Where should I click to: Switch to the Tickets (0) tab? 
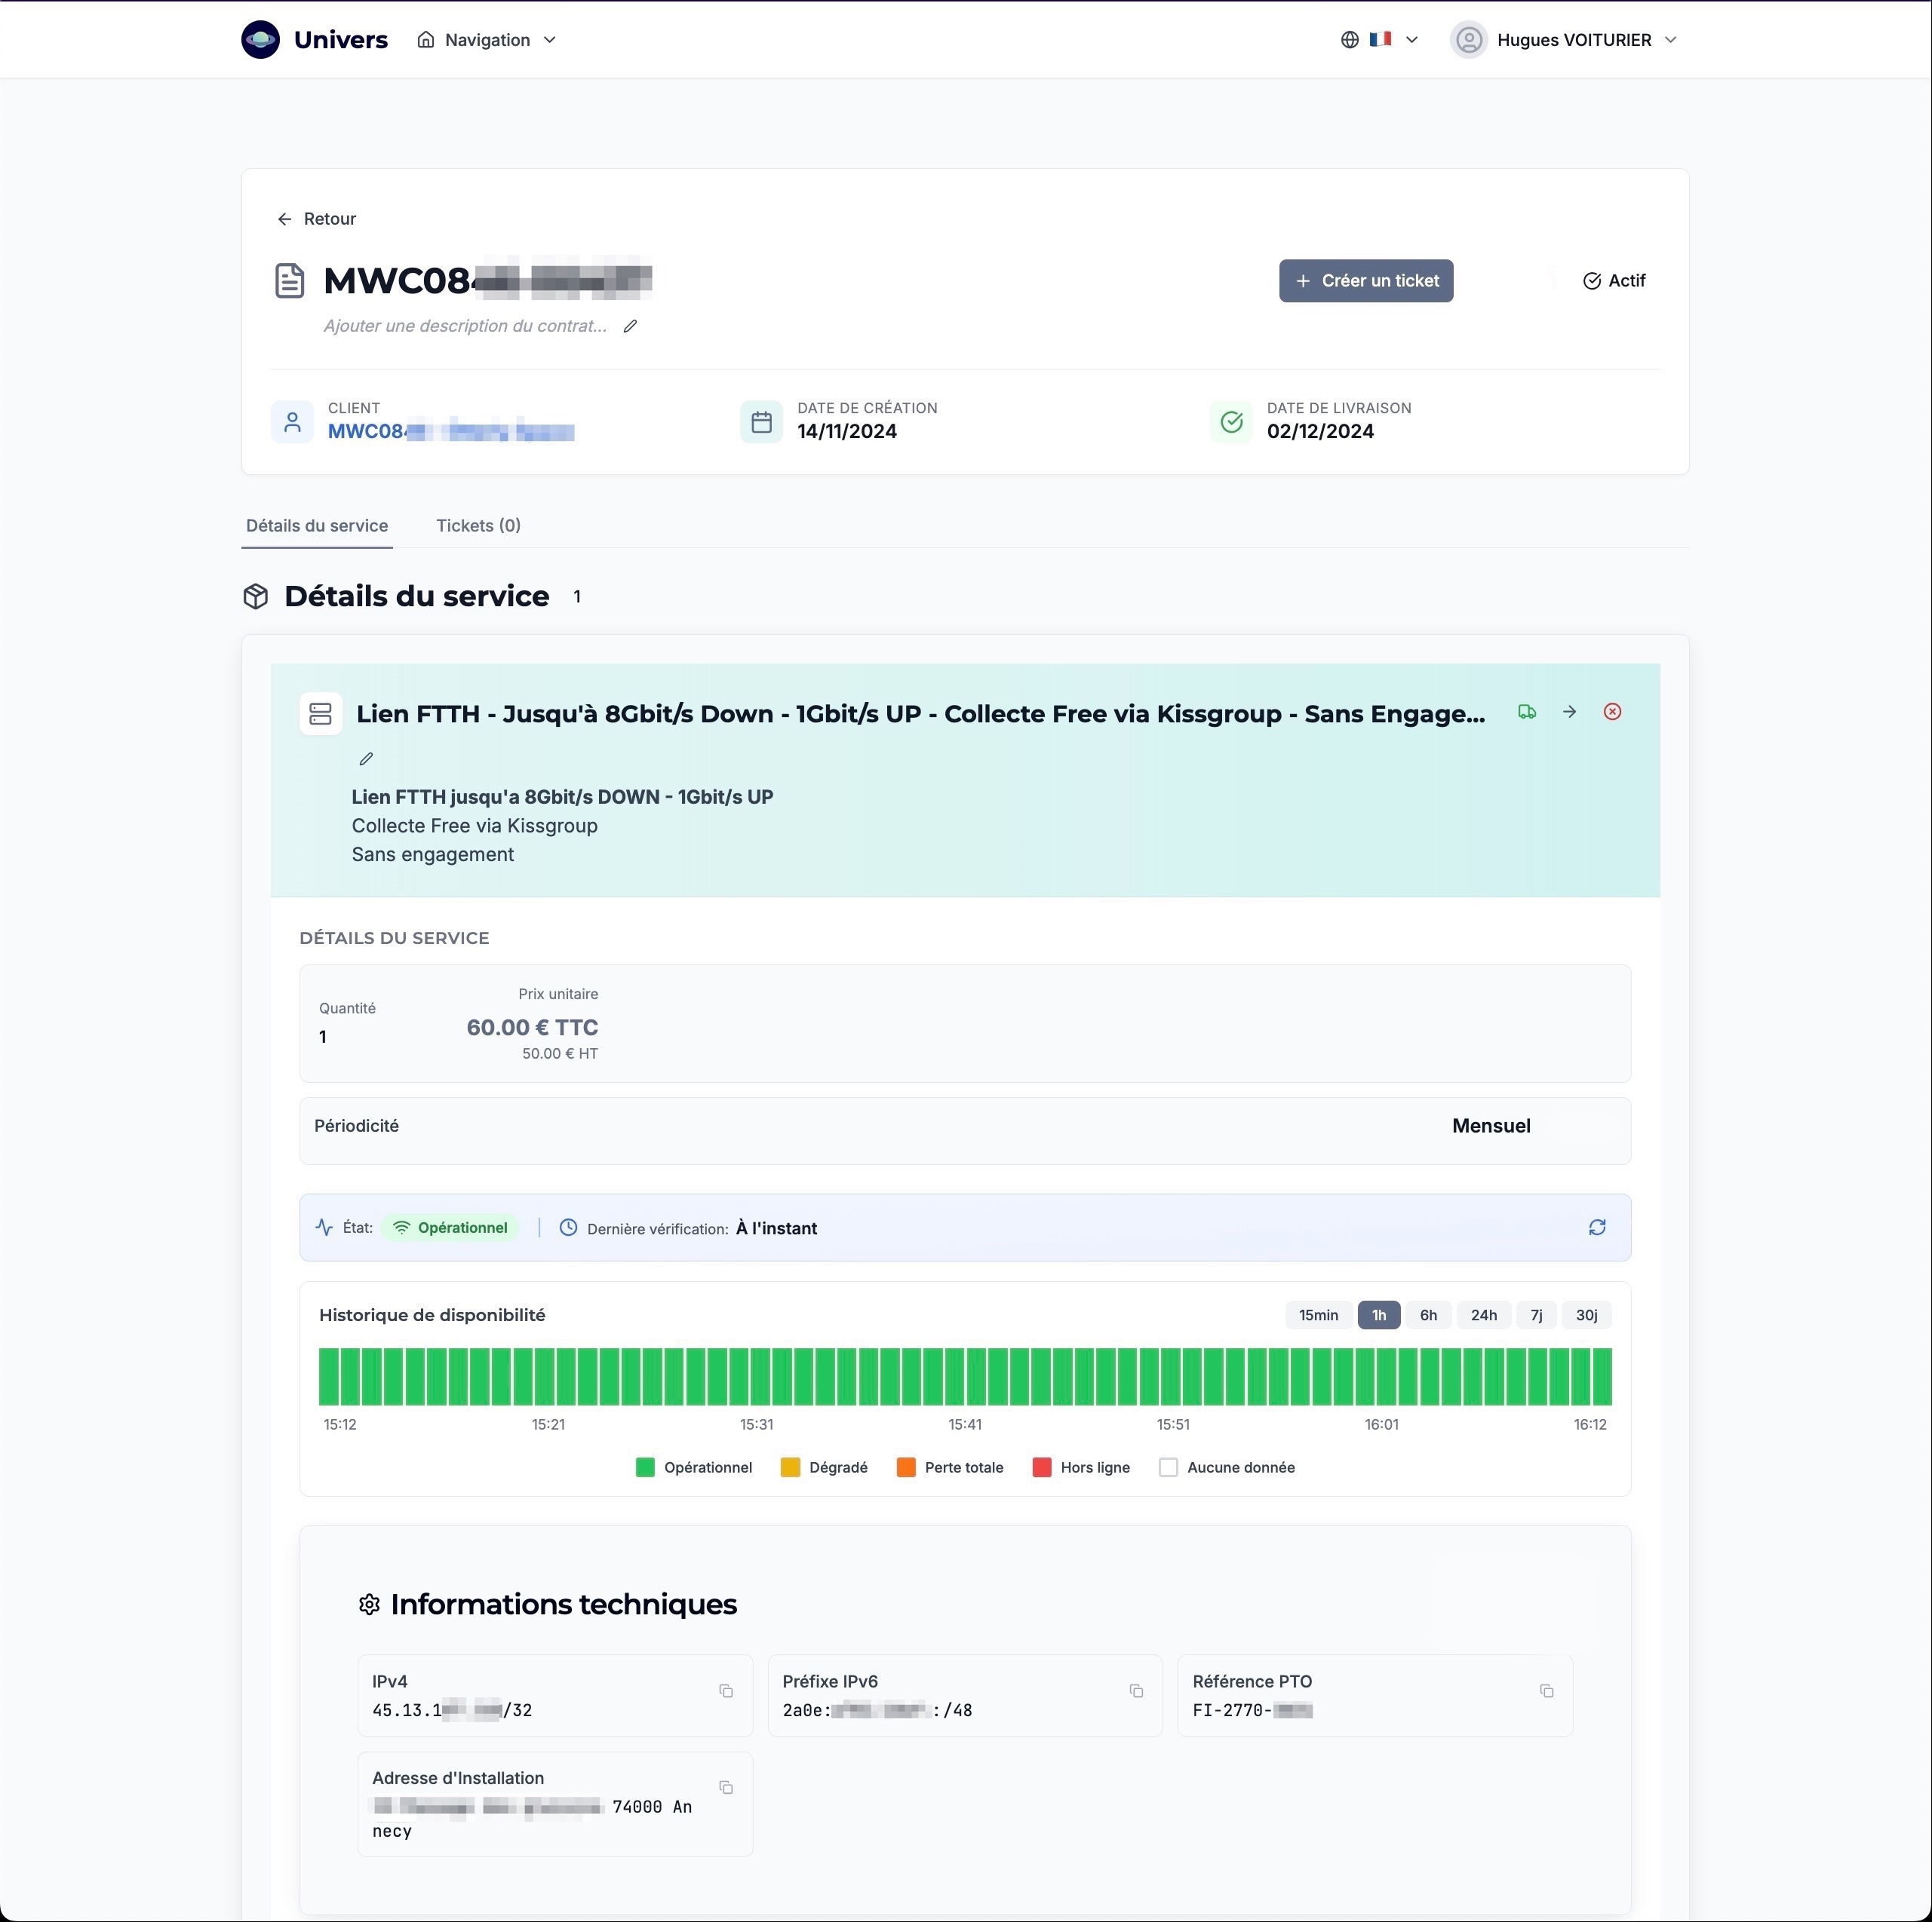pos(478,526)
